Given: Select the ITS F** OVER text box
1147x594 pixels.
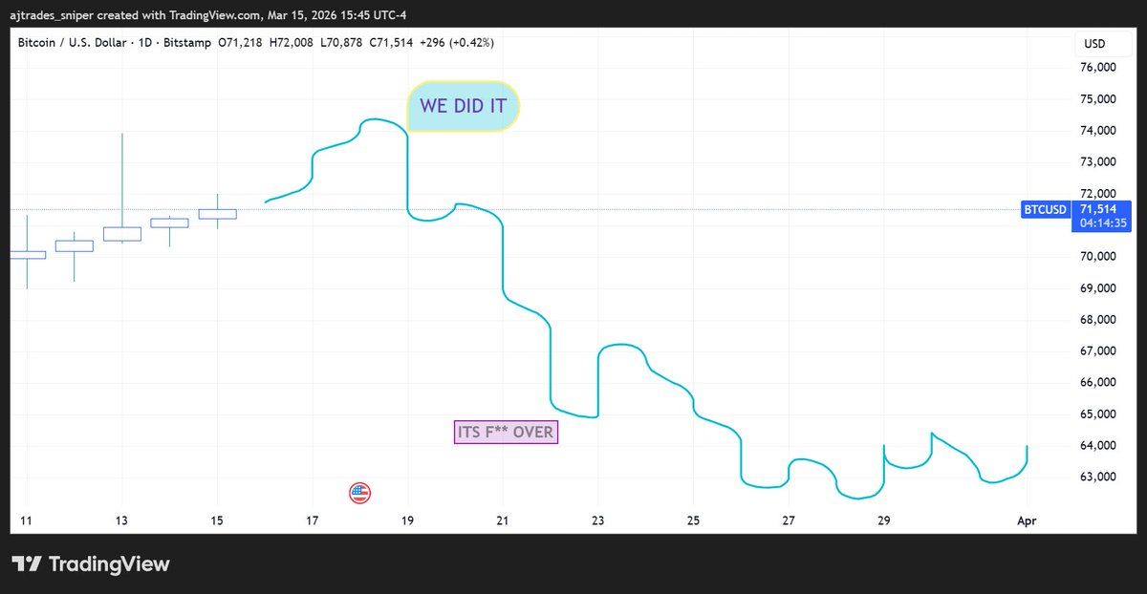Looking at the screenshot, I should 506,433.
